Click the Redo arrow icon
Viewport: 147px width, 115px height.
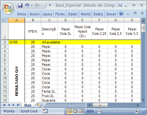37,5
